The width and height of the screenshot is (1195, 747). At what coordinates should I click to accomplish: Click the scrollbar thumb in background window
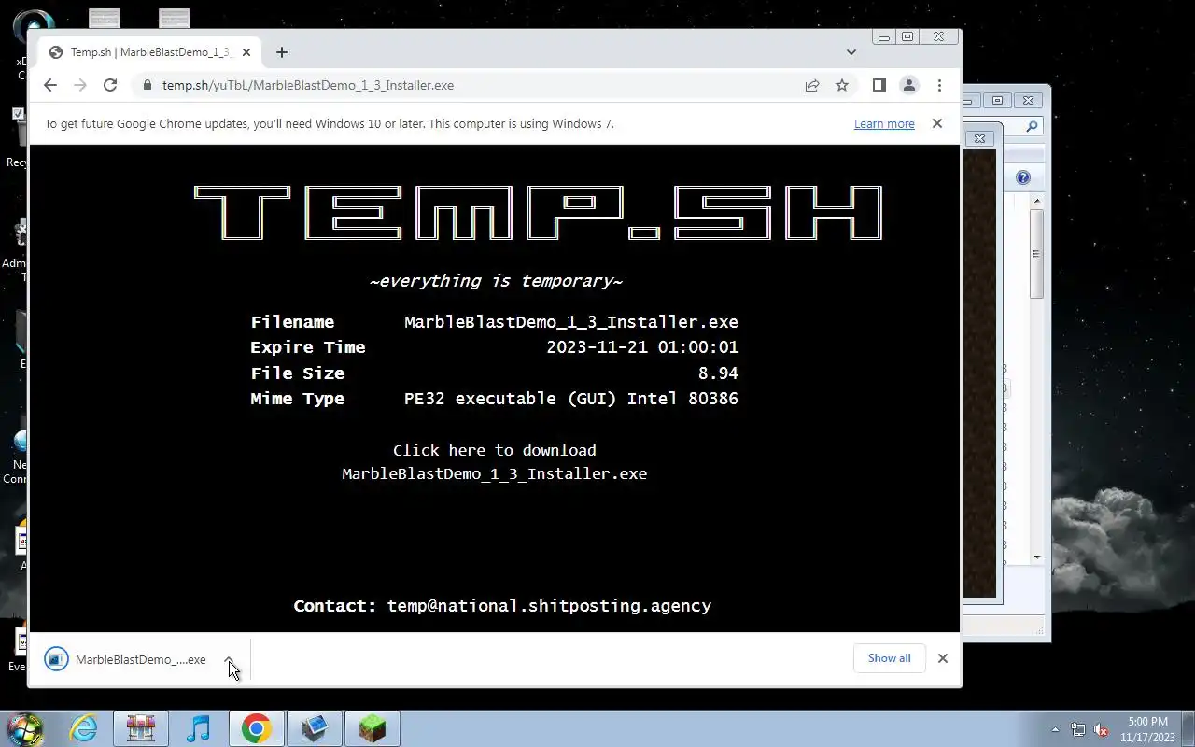[x=1036, y=254]
